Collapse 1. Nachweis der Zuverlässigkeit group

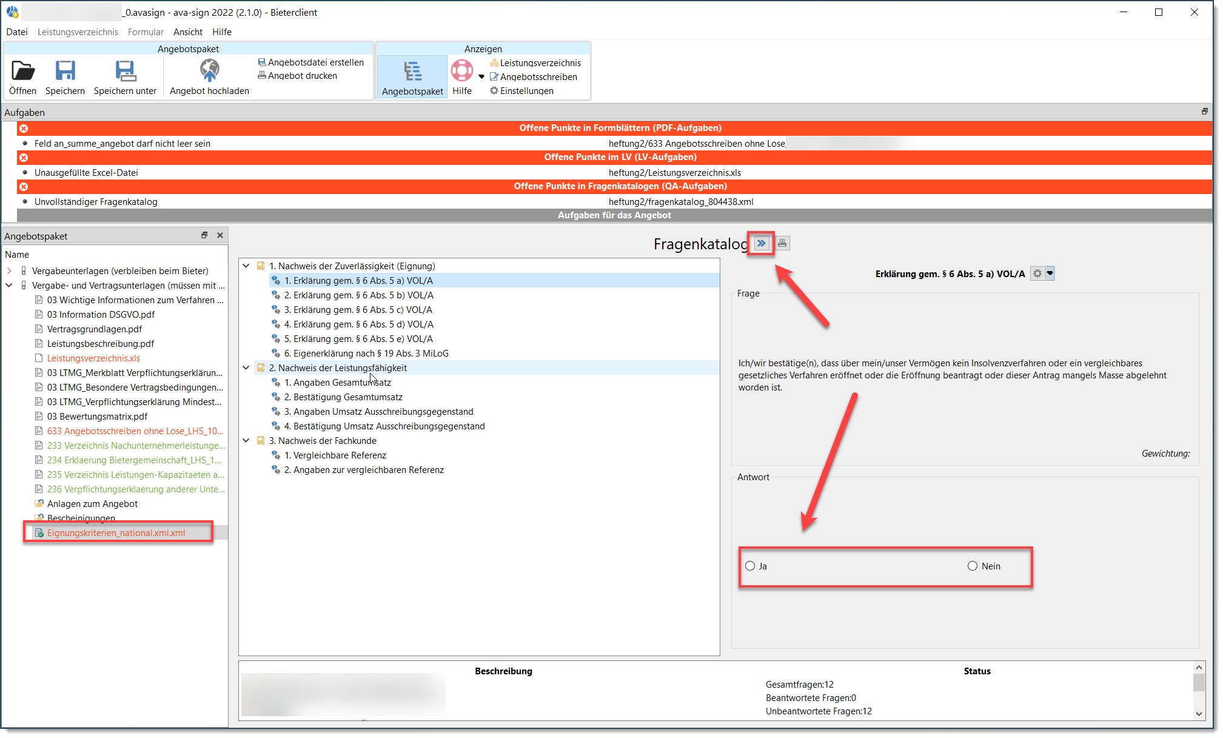[x=246, y=266]
